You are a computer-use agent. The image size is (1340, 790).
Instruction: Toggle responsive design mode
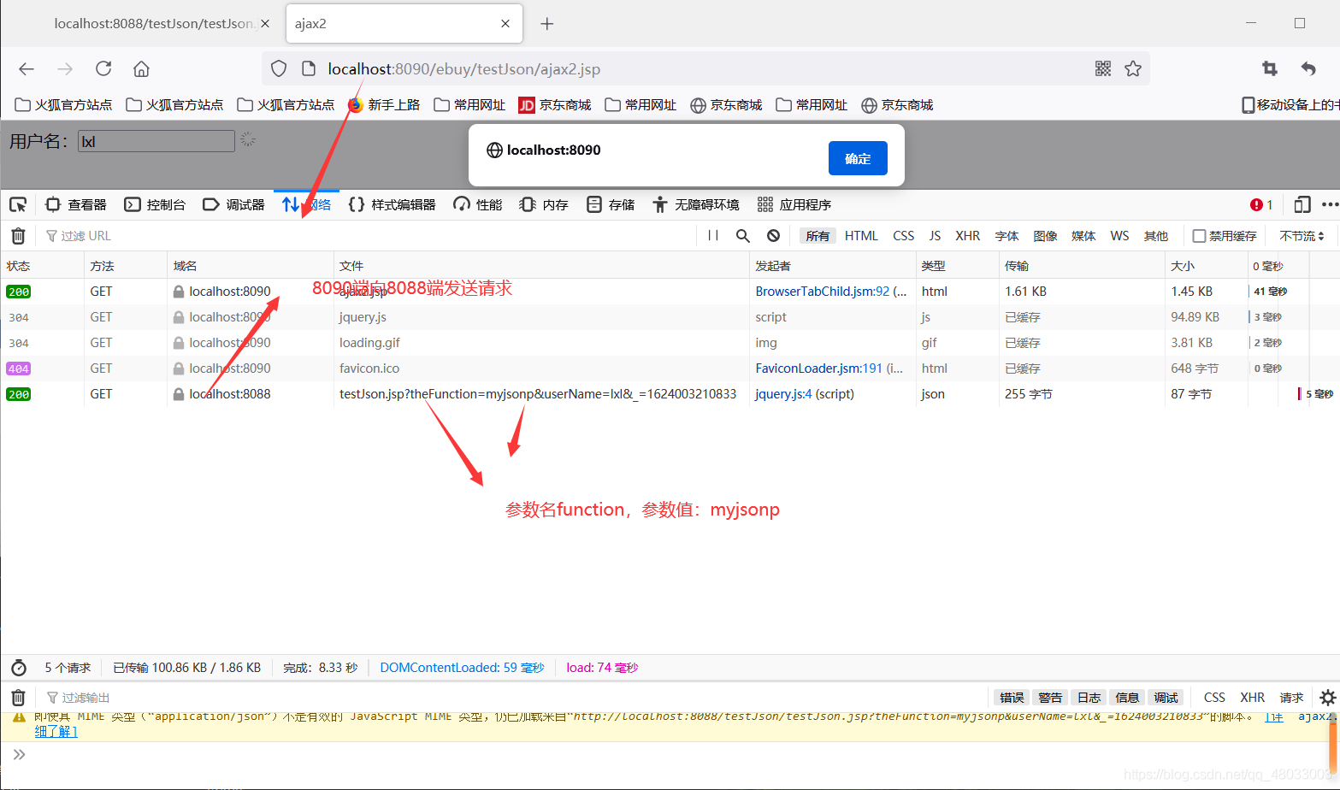[1302, 204]
